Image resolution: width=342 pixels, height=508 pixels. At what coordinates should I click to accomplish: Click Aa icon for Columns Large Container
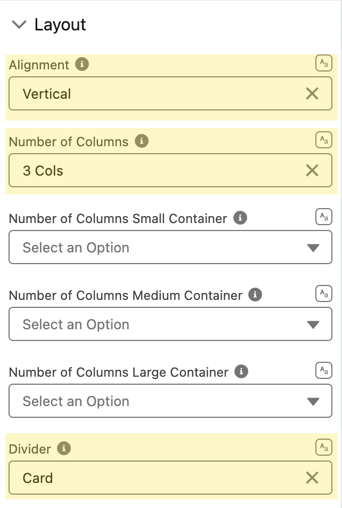(323, 370)
